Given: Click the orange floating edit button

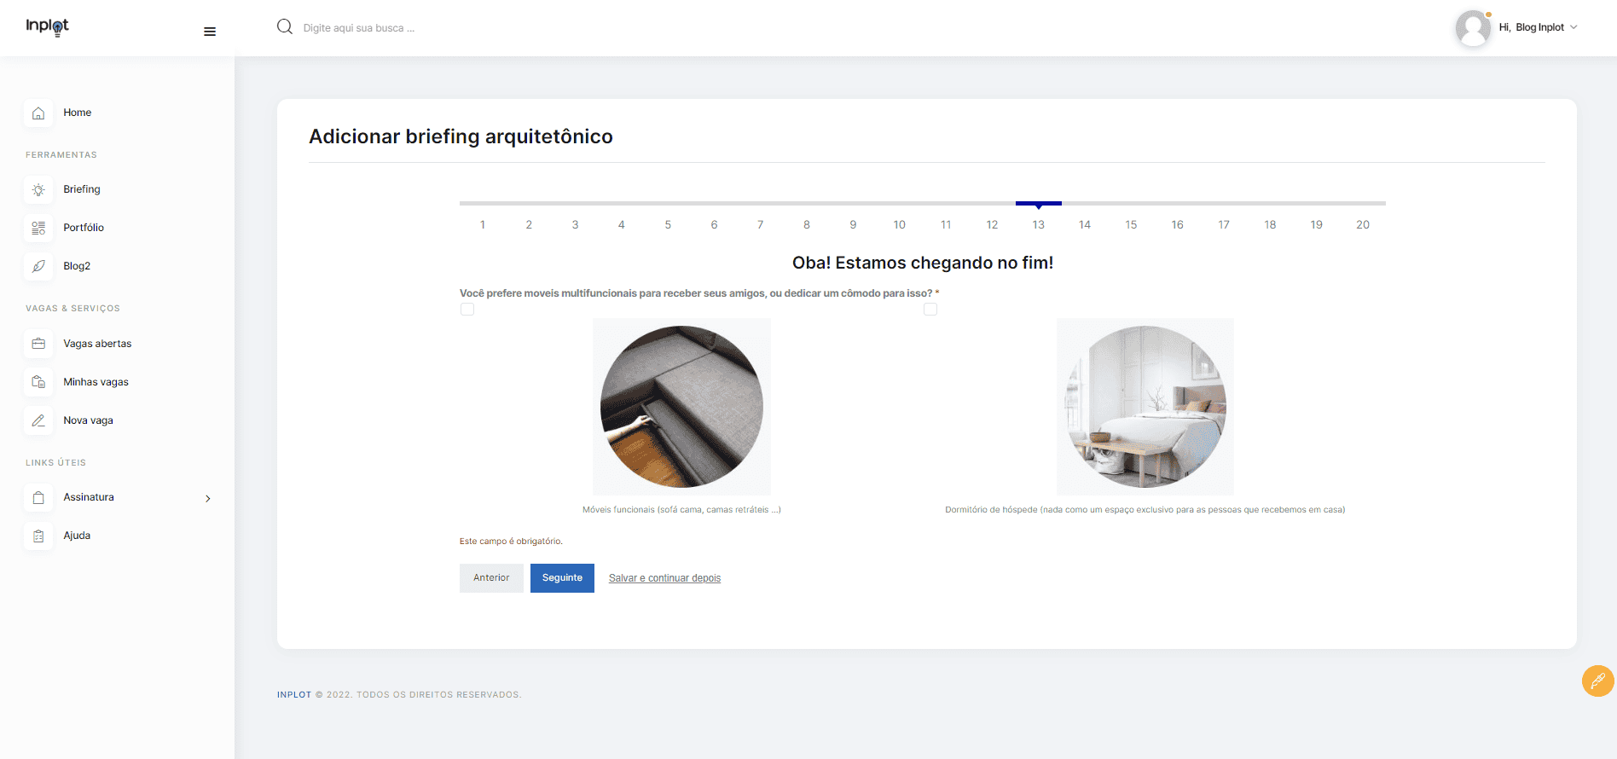Looking at the screenshot, I should [x=1597, y=681].
